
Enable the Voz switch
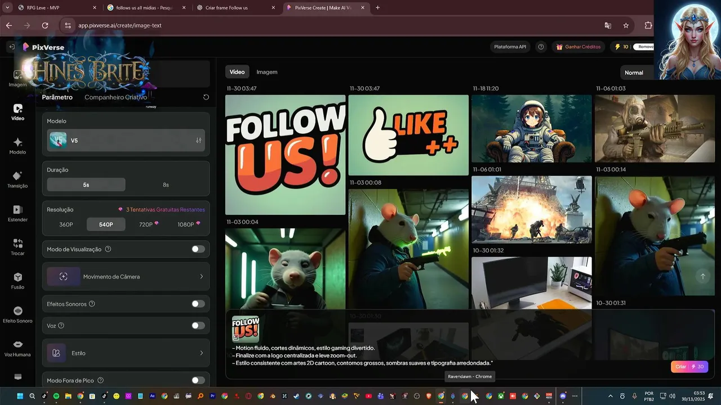[x=198, y=326]
